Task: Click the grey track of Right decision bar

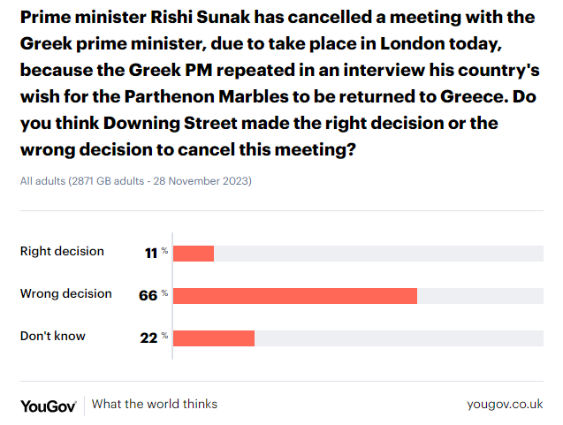Action: (x=378, y=254)
